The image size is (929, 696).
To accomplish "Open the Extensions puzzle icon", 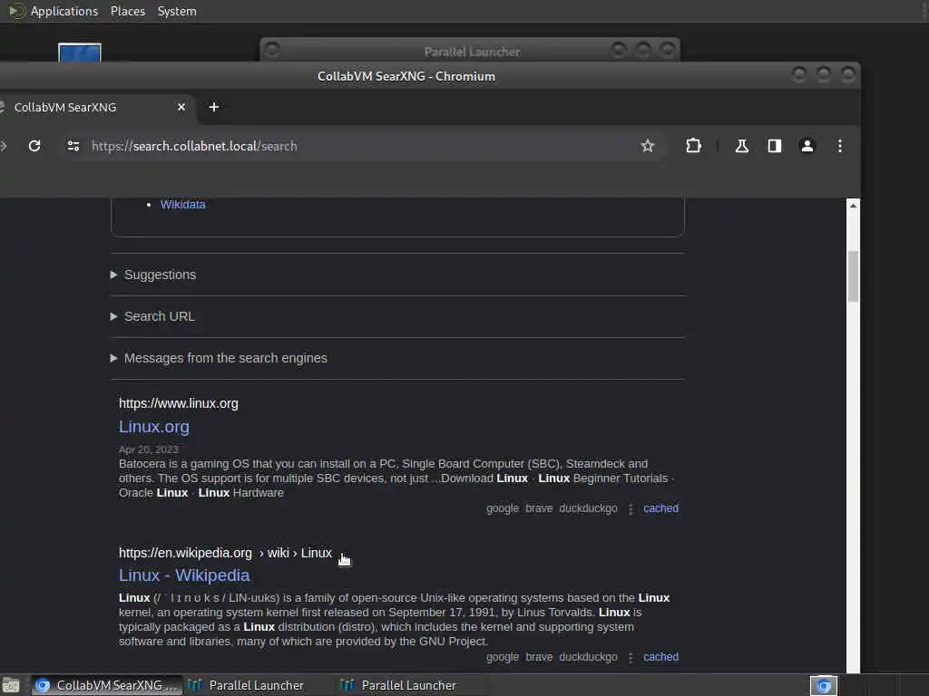I will (x=693, y=146).
